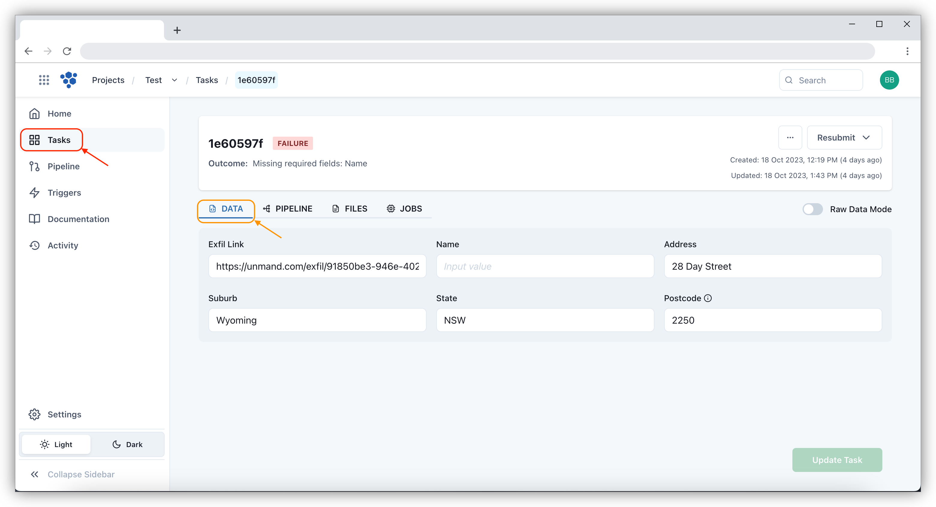This screenshot has width=936, height=507.
Task: Open the three-dot overflow menu
Action: (x=791, y=137)
